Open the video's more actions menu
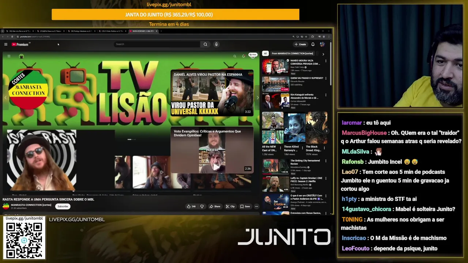This screenshot has height=263, width=468. click(x=256, y=206)
